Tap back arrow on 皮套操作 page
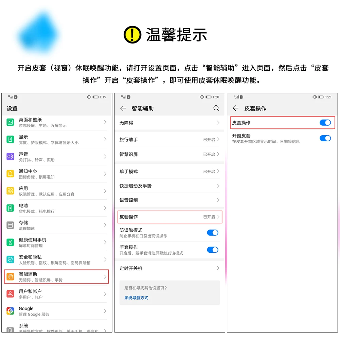The image size is (340, 340). click(x=236, y=108)
